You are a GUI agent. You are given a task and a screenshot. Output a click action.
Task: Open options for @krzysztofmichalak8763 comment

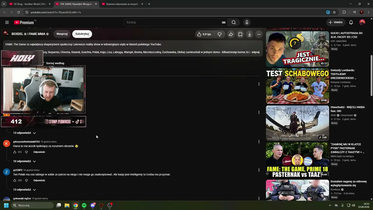(259, 142)
